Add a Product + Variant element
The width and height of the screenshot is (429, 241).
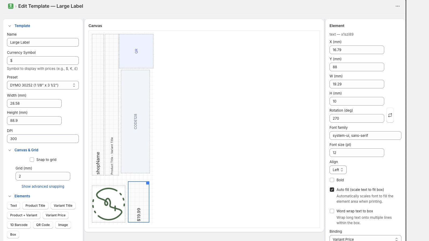(x=24, y=215)
